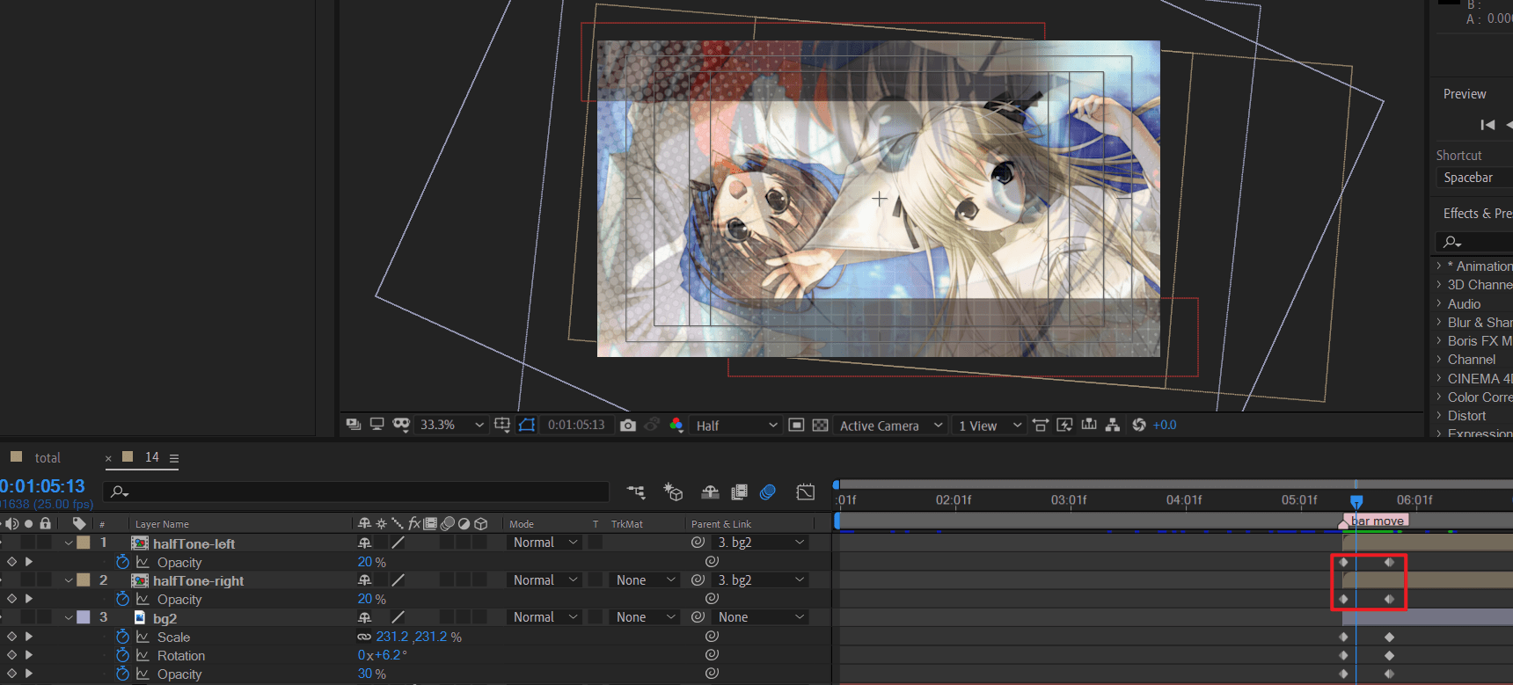Click the shy switch for bg2 layer
1513x685 pixels.
click(x=364, y=617)
